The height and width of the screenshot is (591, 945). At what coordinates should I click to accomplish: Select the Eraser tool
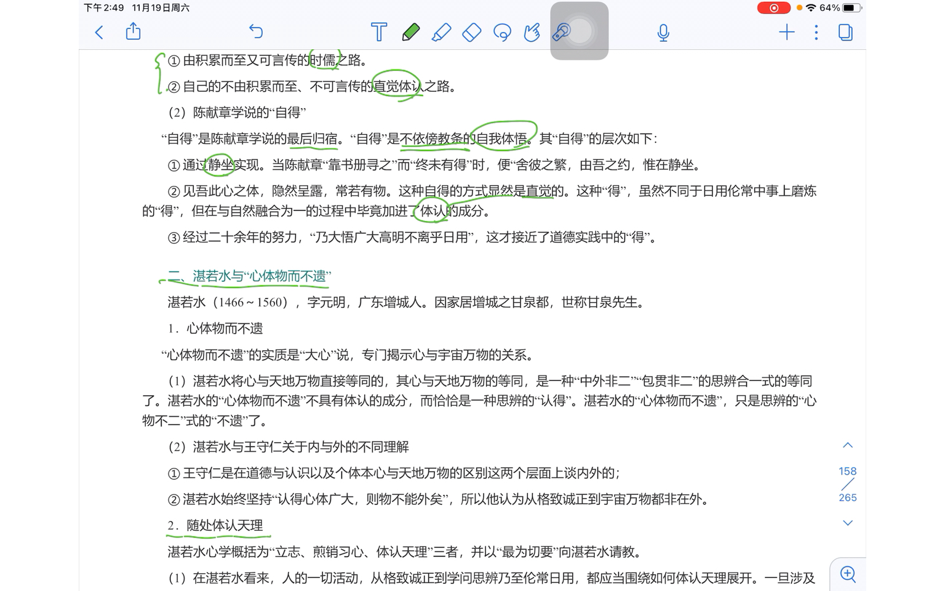pyautogui.click(x=472, y=32)
